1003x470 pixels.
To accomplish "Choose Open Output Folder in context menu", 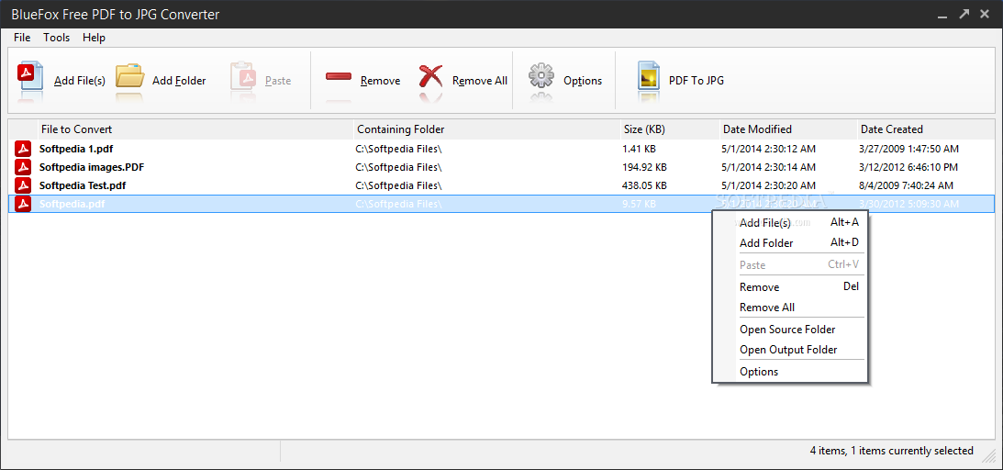I will point(789,350).
